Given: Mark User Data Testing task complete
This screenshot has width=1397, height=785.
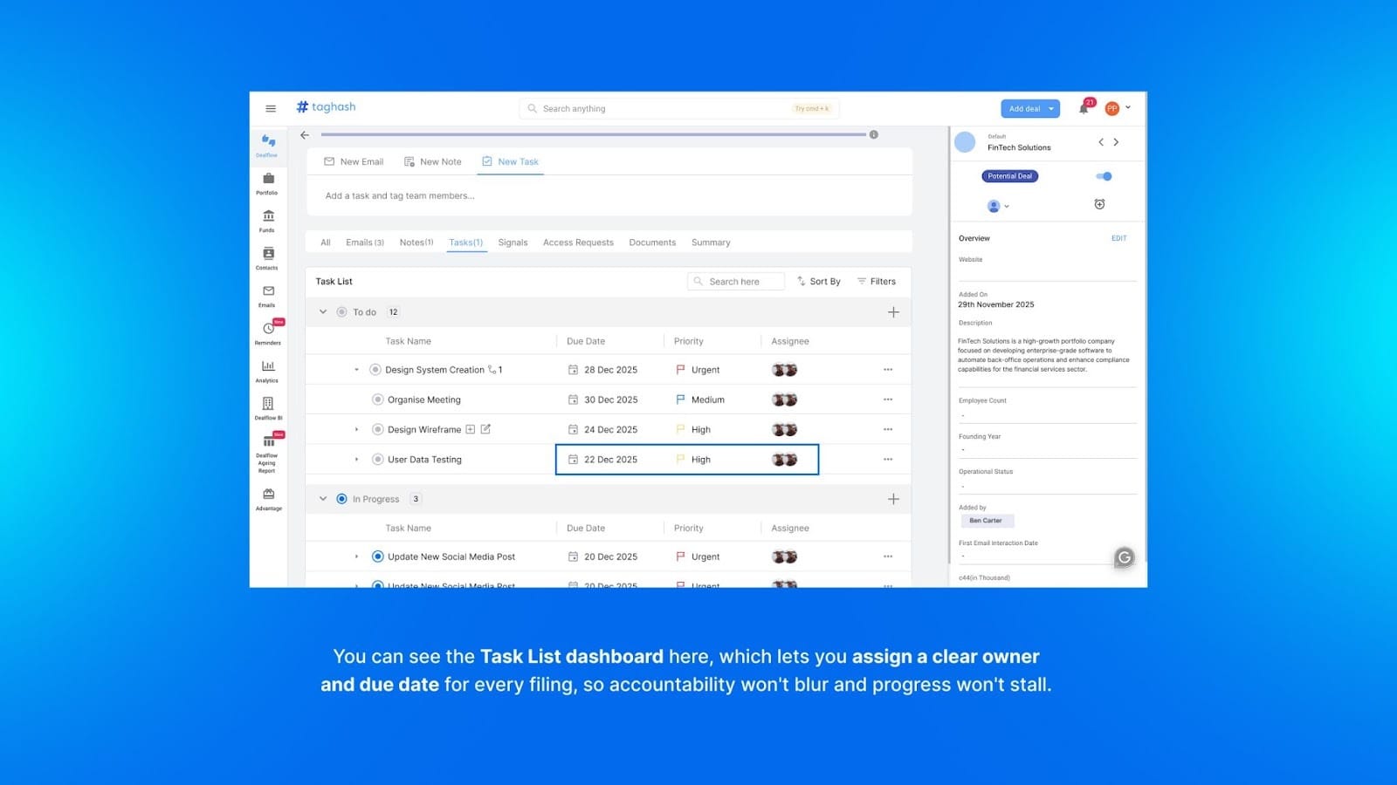Looking at the screenshot, I should (x=377, y=460).
